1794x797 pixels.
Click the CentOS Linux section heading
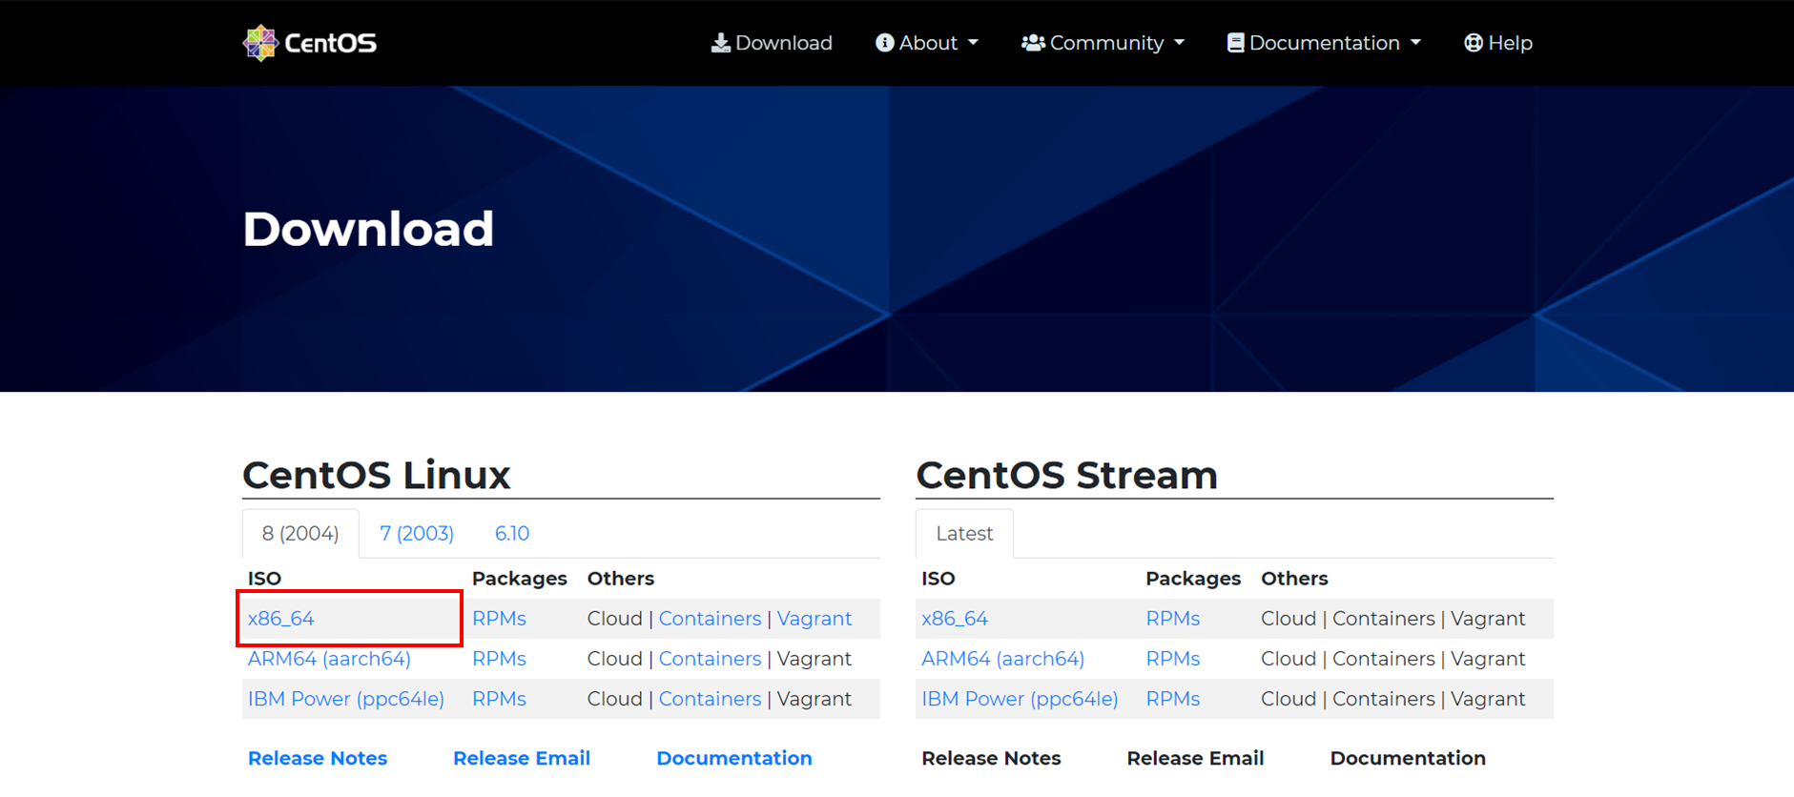pyautogui.click(x=377, y=475)
